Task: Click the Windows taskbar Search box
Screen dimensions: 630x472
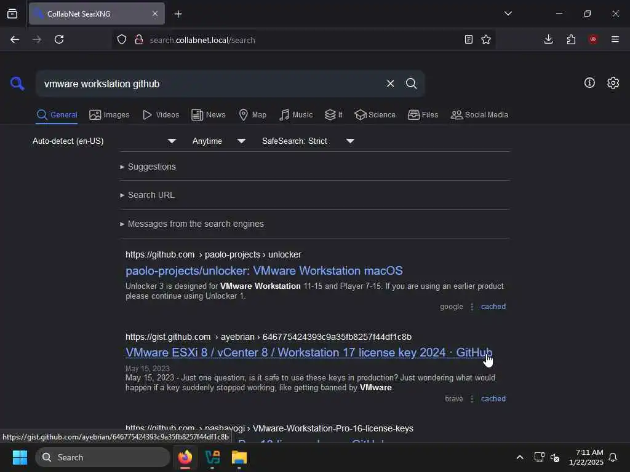Action: [x=103, y=457]
